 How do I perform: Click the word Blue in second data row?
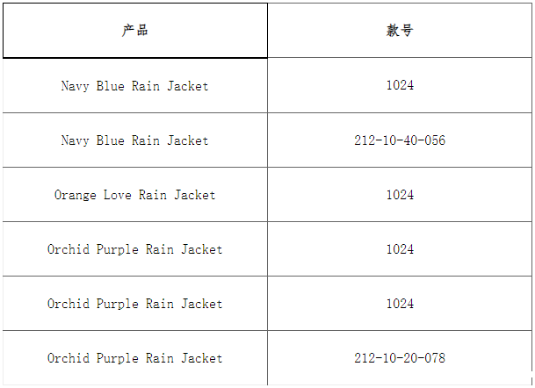pyautogui.click(x=110, y=140)
